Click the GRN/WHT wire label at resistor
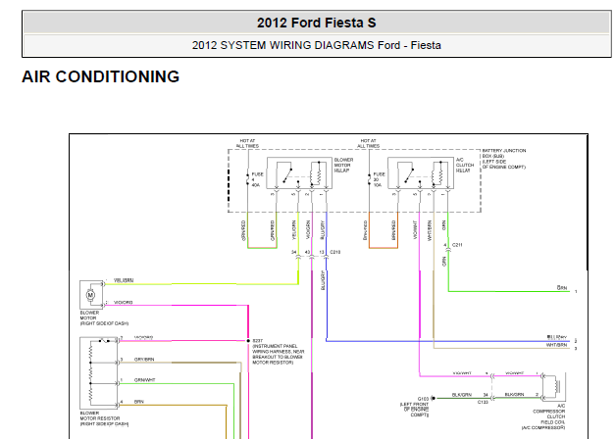Screen dimensions: 615x439 (x=145, y=380)
